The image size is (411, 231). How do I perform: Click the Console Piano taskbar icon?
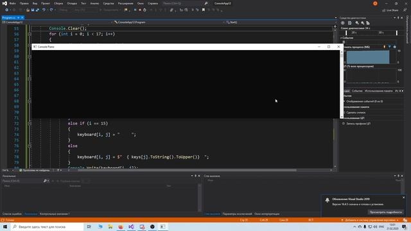click(x=162, y=227)
